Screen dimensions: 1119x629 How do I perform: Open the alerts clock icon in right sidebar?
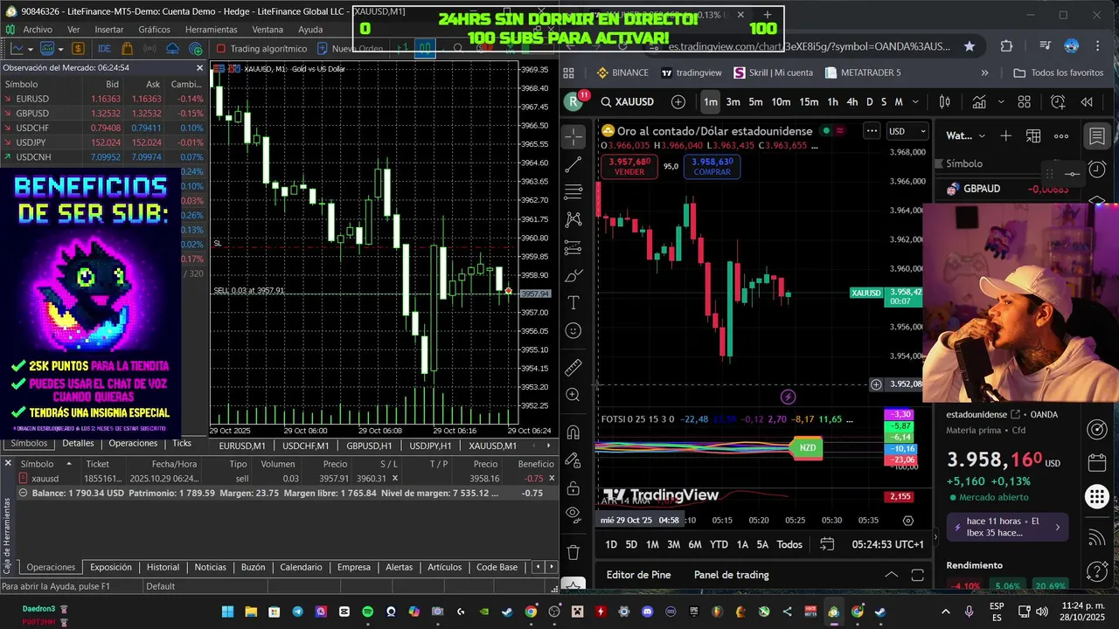tap(1097, 169)
